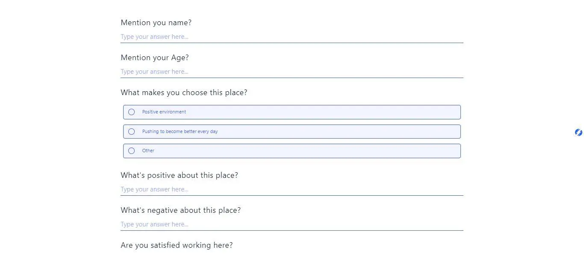Focus the "What's positive about this place?" field
Image resolution: width=584 pixels, height=255 pixels.
[257, 189]
